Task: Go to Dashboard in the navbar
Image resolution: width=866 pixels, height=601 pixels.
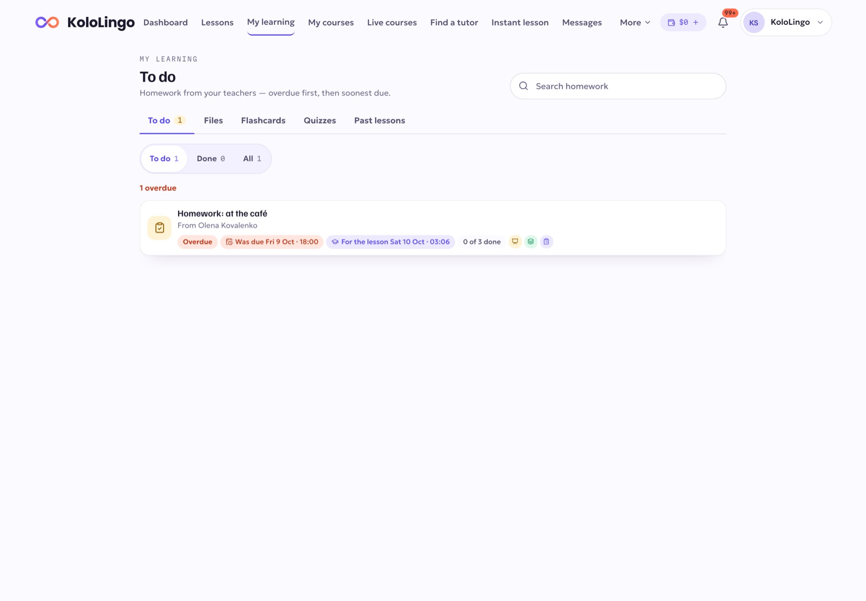Action: [166, 22]
